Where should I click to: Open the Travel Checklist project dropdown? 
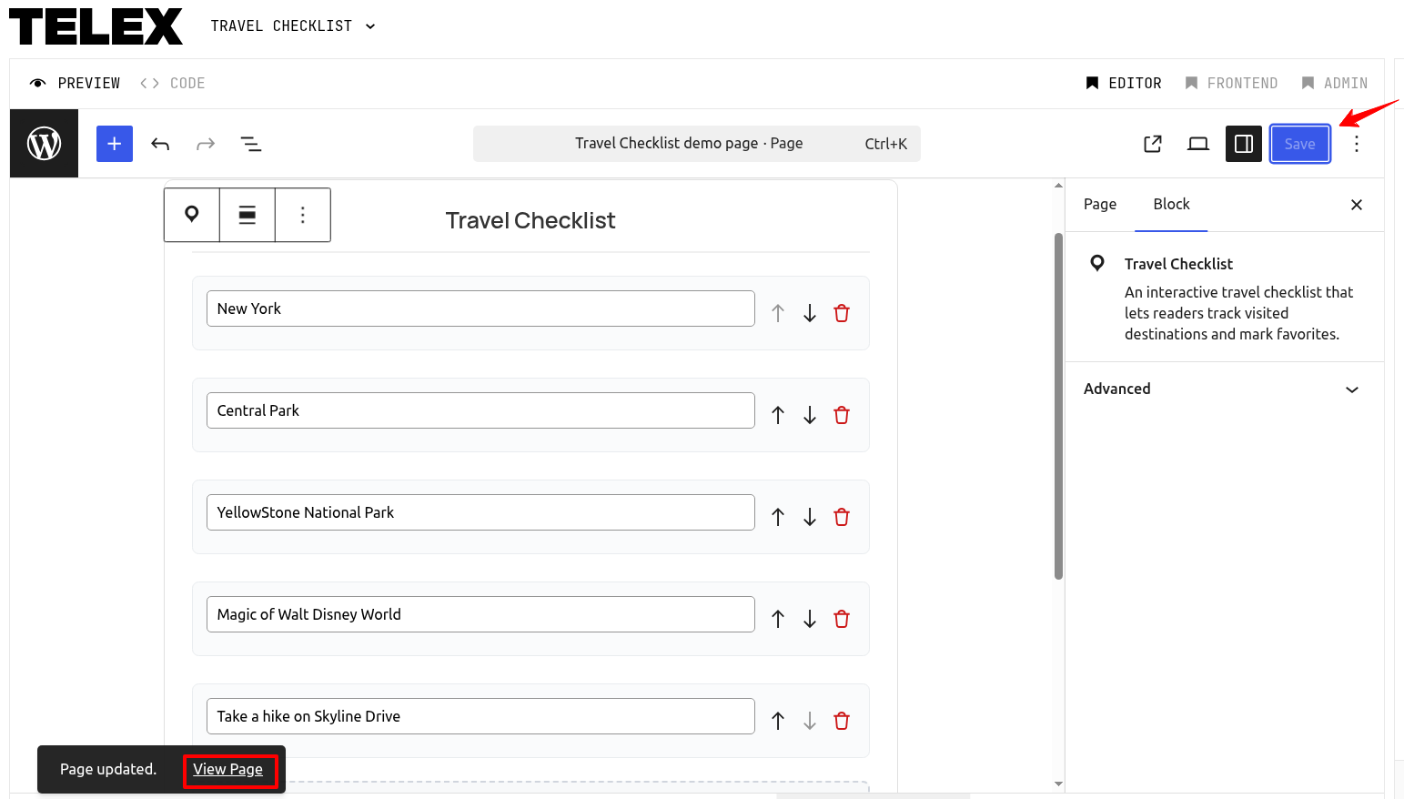[x=293, y=26]
